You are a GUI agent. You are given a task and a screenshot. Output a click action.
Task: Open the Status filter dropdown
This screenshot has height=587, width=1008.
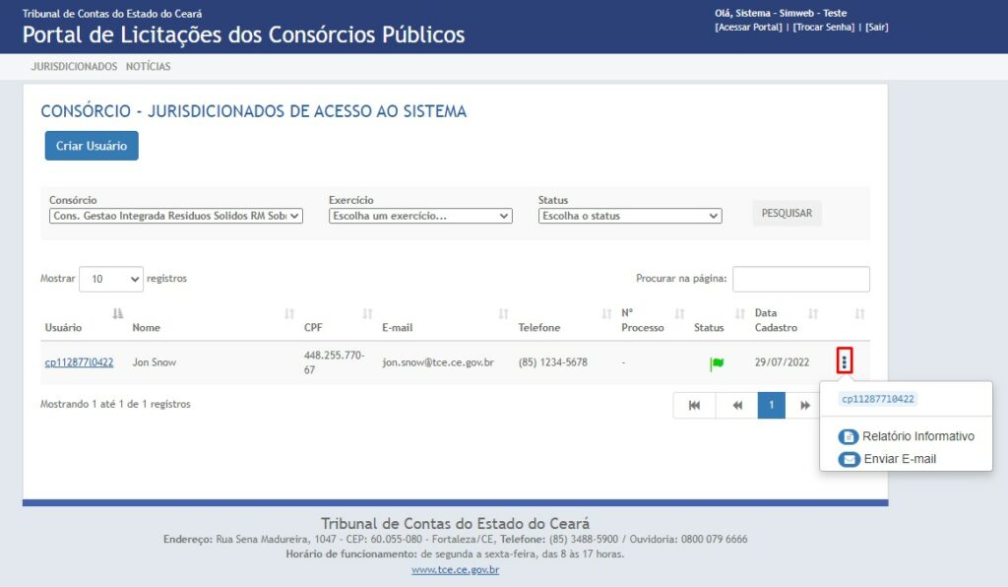pos(630,216)
